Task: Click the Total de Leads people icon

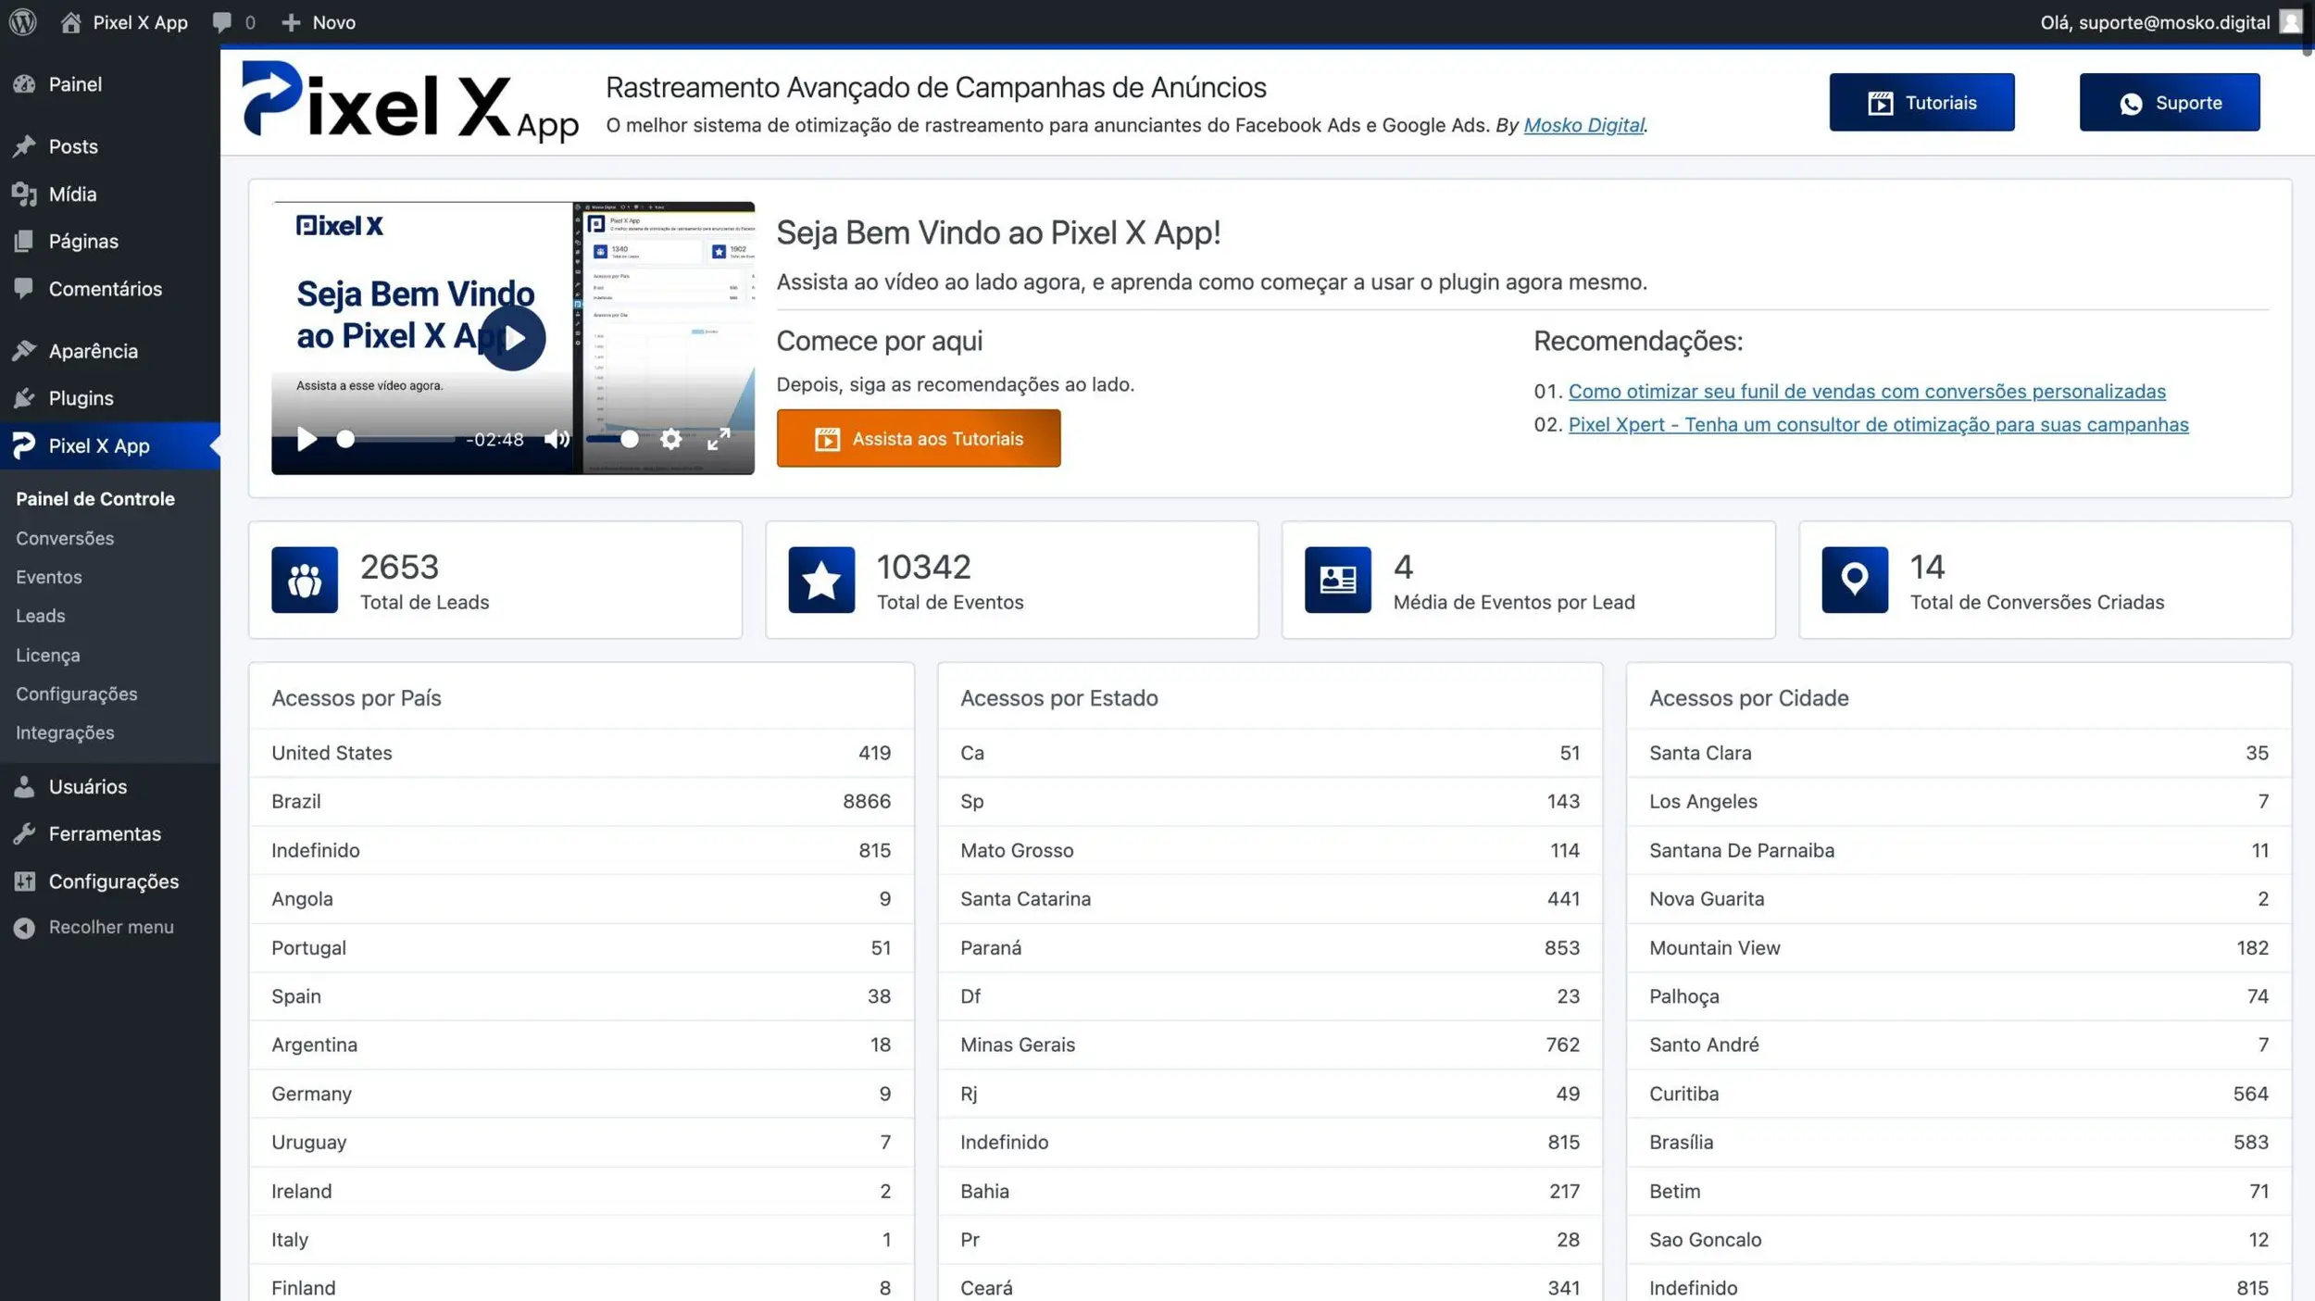Action: pyautogui.click(x=305, y=580)
